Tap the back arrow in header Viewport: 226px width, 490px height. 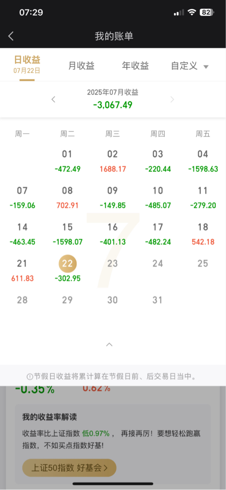point(11,36)
